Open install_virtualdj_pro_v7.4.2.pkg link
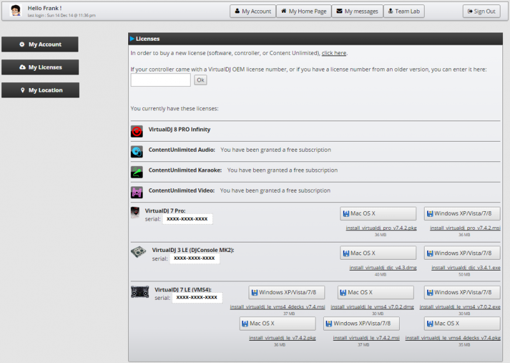The width and height of the screenshot is (510, 363). pos(381,228)
